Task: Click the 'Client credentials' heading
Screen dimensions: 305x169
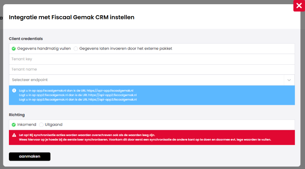Action: coord(26,38)
